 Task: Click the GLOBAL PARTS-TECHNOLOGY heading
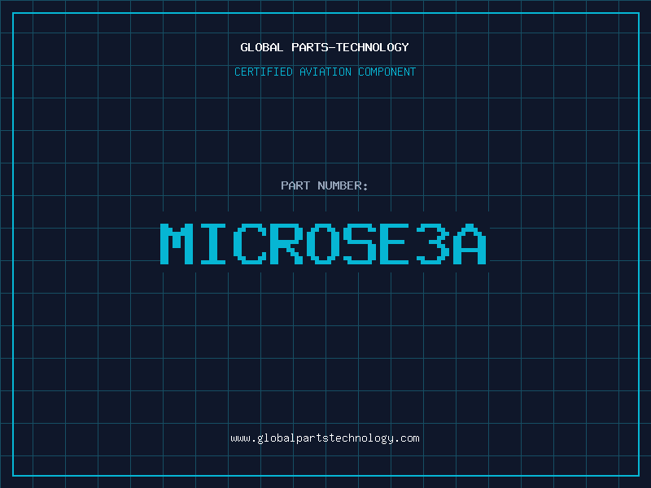pos(325,47)
